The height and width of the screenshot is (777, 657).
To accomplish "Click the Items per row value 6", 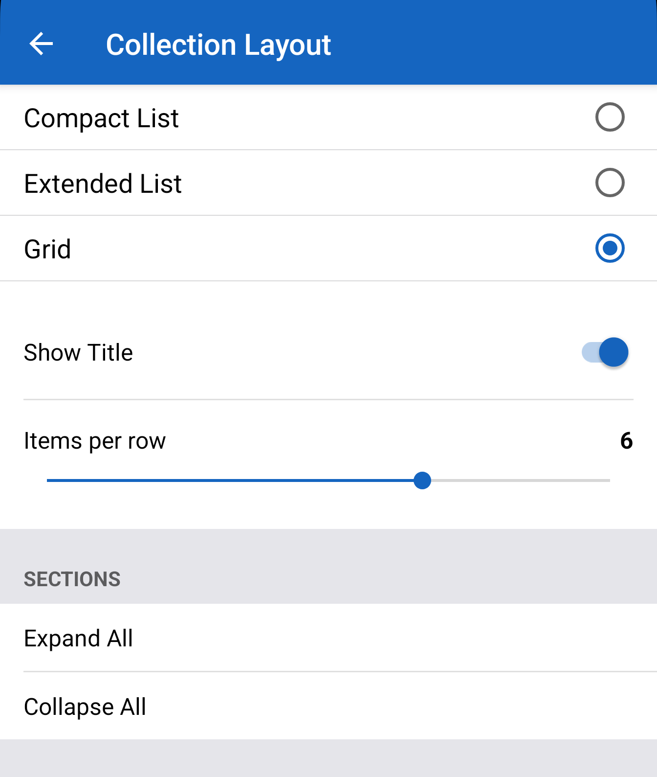I will click(626, 441).
